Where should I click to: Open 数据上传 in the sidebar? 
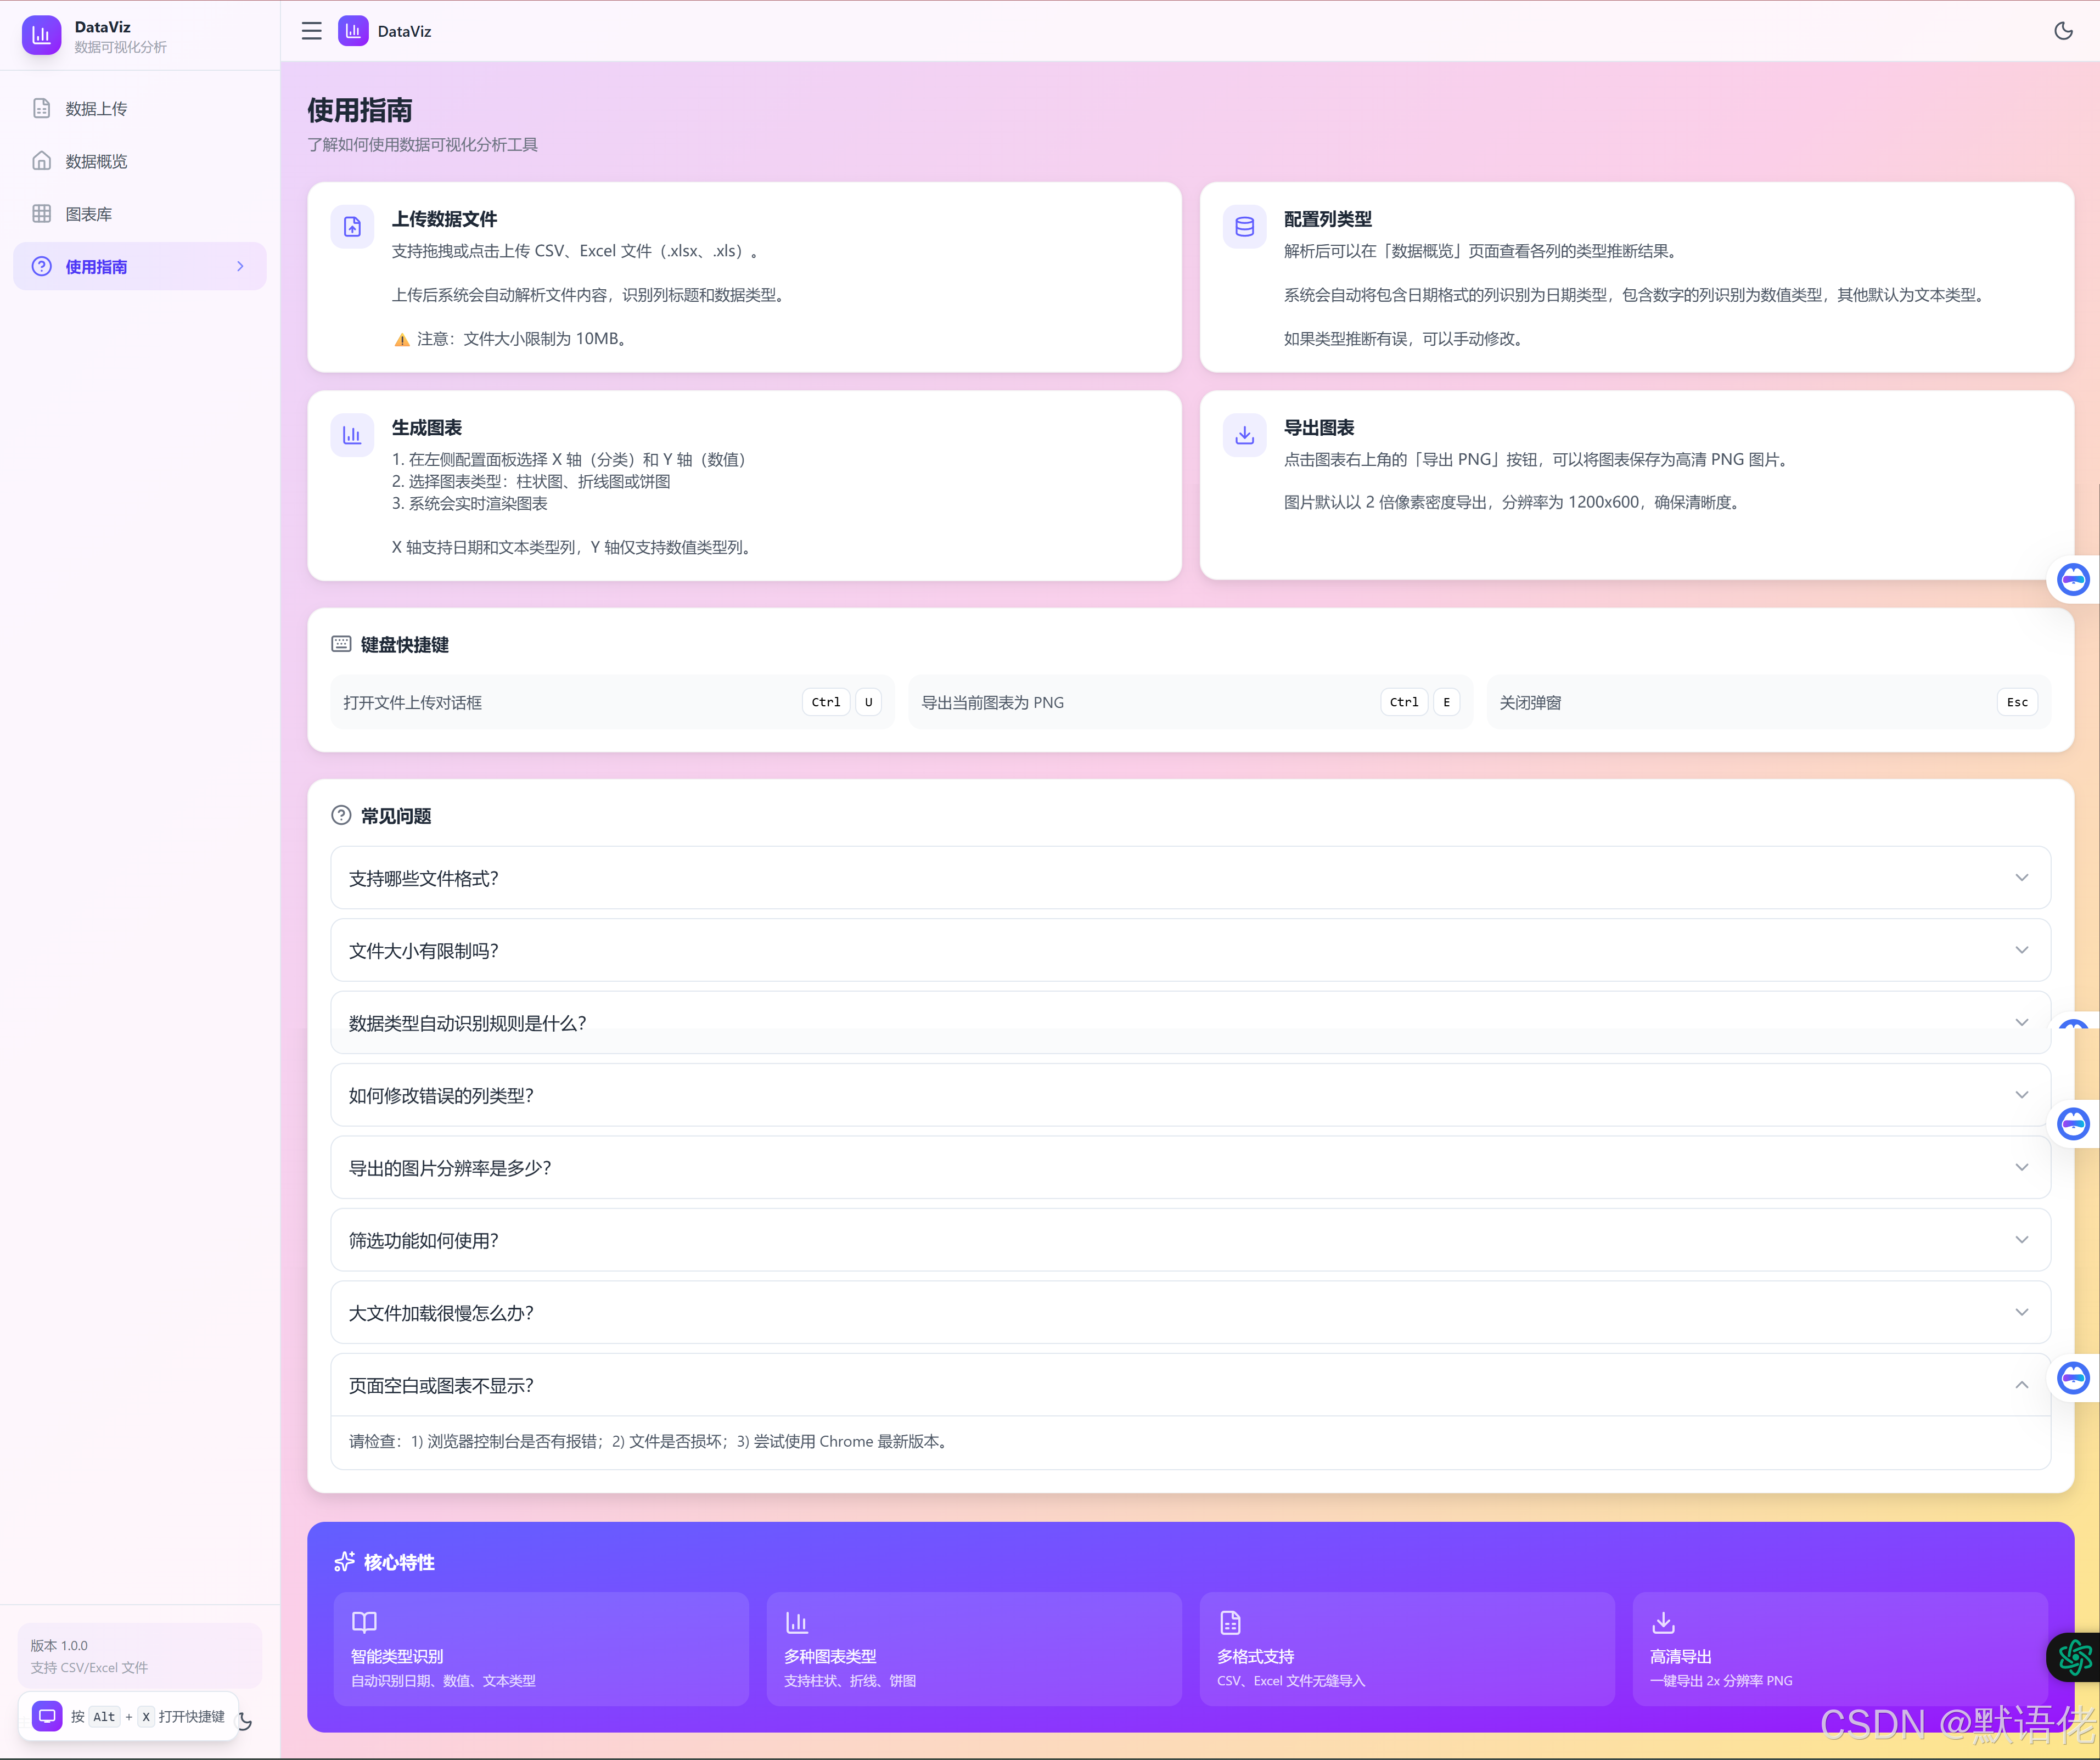click(x=96, y=109)
